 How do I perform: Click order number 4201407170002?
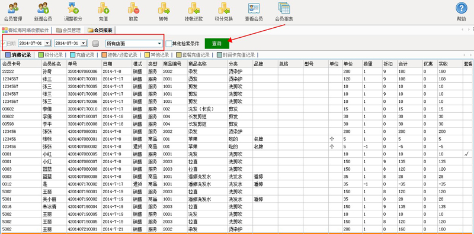coord(83,184)
